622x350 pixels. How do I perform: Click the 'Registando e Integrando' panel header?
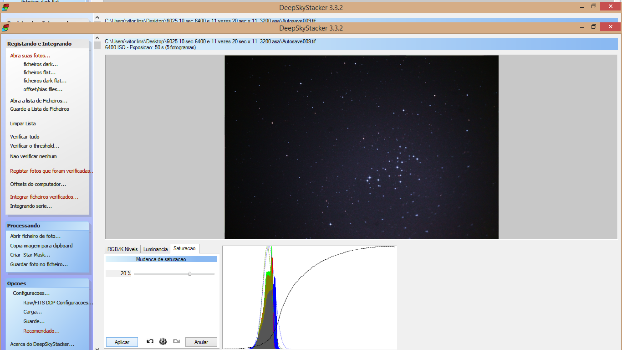tap(47, 44)
